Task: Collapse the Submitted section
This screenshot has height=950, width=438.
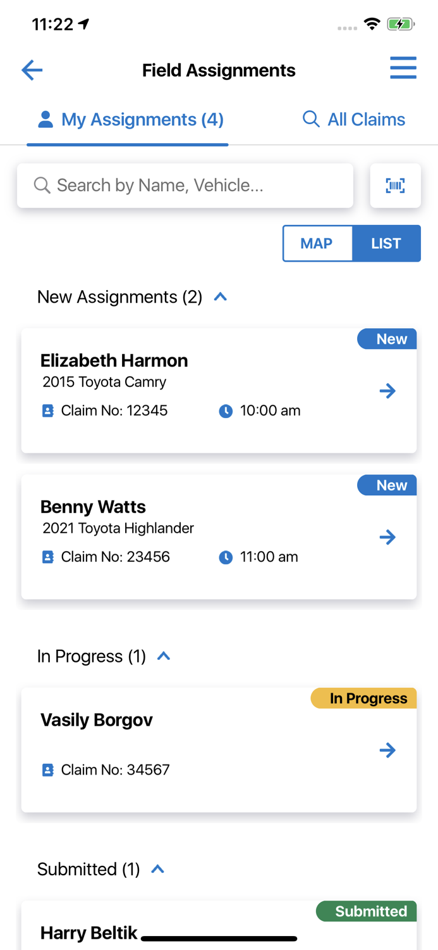Action: [157, 869]
